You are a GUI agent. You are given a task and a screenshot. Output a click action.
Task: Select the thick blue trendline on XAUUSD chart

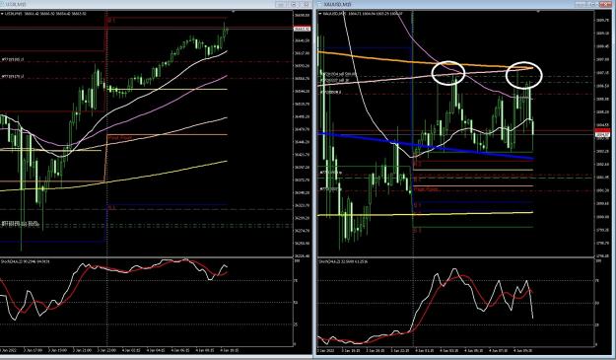[x=425, y=146]
